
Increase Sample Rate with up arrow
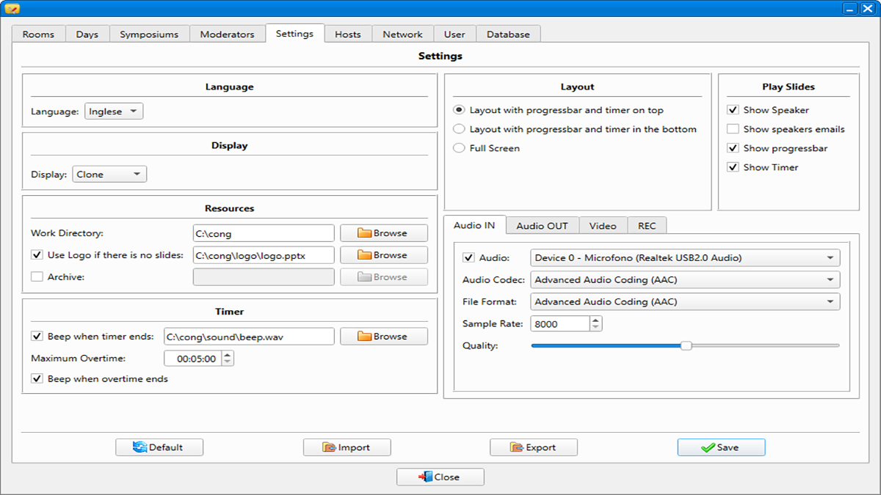pyautogui.click(x=596, y=320)
